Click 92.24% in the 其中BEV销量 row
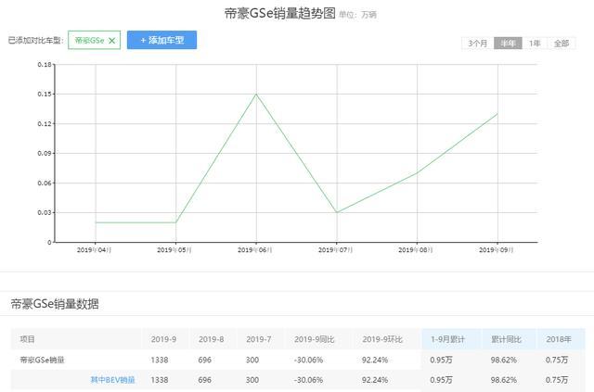The image size is (594, 392). click(375, 380)
